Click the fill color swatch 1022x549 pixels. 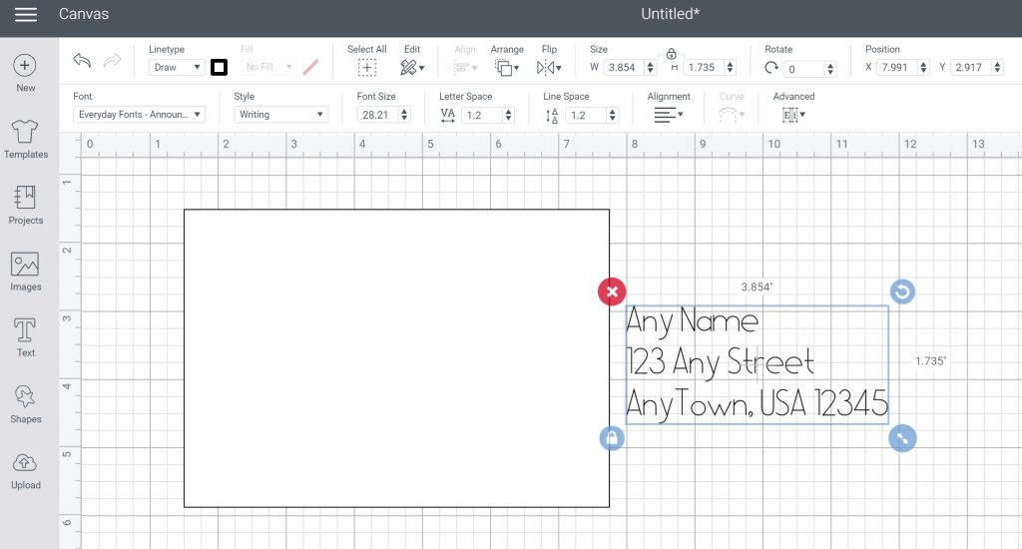click(x=311, y=67)
